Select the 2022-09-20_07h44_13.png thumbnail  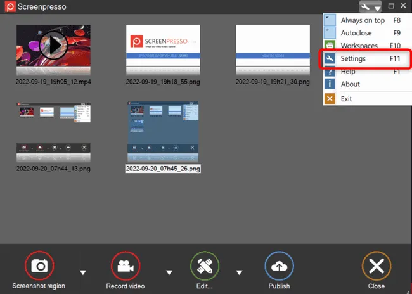[53, 131]
